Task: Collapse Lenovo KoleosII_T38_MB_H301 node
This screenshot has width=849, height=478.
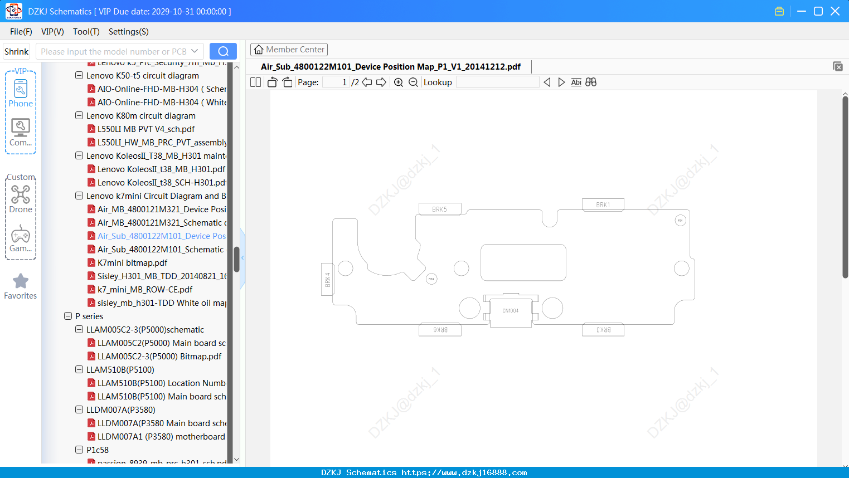Action: click(x=79, y=155)
